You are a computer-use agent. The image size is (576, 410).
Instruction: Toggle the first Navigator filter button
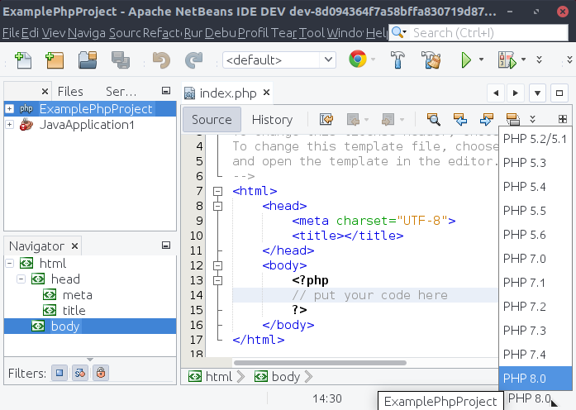60,373
